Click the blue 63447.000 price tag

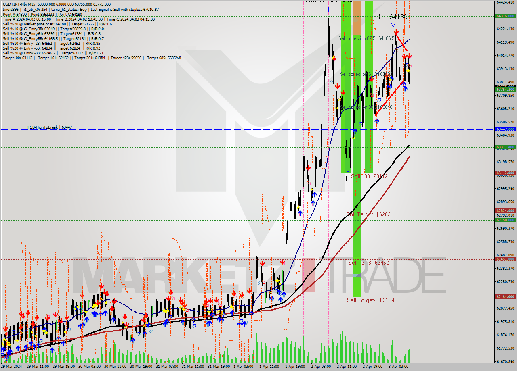click(x=505, y=129)
